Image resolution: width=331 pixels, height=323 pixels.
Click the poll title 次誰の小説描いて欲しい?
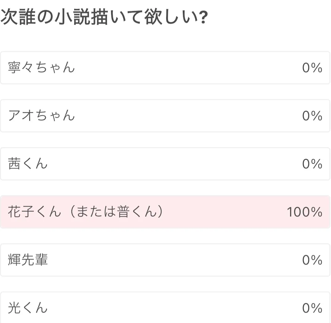click(104, 17)
